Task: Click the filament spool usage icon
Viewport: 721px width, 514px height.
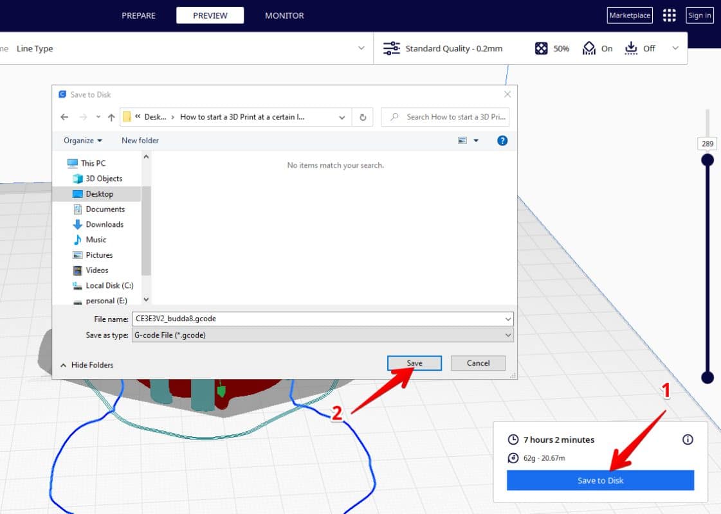Action: pyautogui.click(x=513, y=458)
